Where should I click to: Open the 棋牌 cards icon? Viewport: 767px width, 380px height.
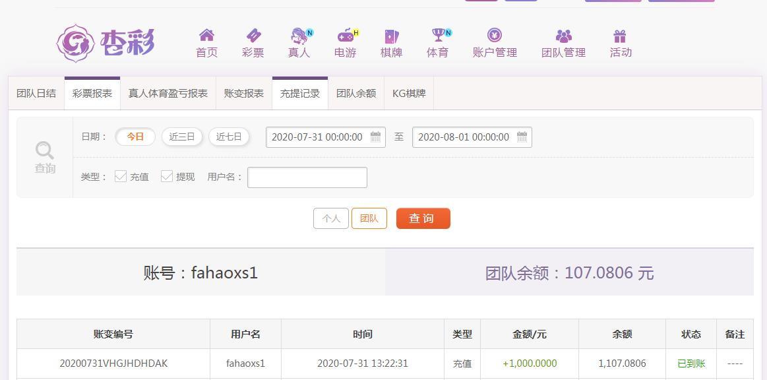[x=391, y=36]
